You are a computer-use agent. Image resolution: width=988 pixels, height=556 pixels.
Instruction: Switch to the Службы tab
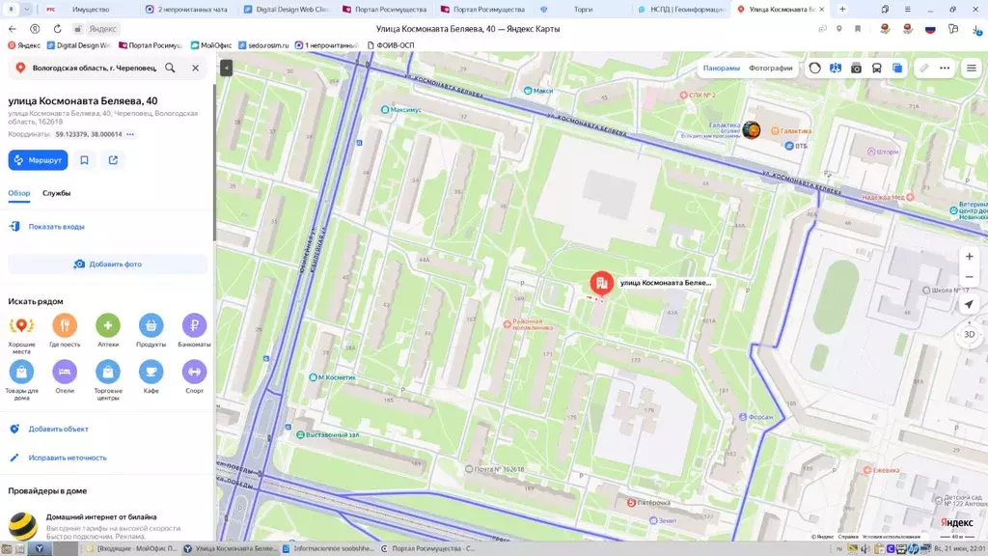click(x=56, y=193)
